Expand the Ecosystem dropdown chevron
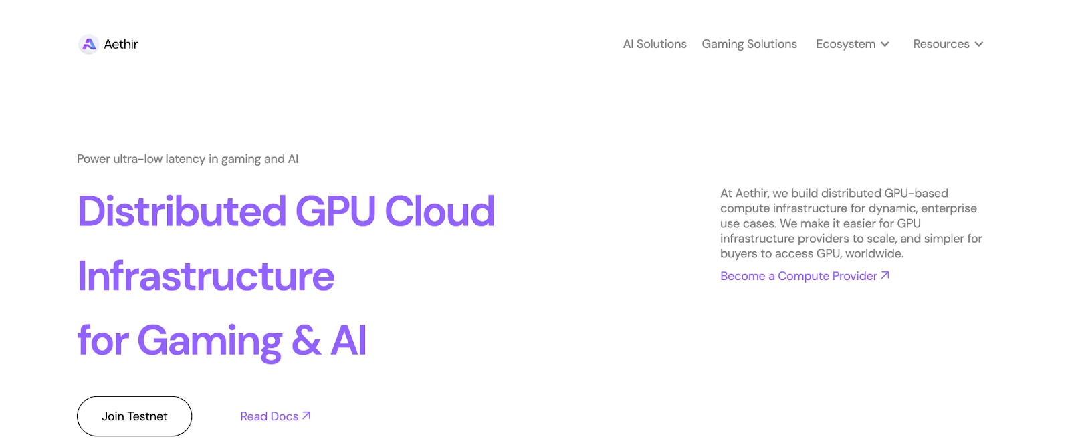Screen dimensions: 1070x445 (885, 44)
